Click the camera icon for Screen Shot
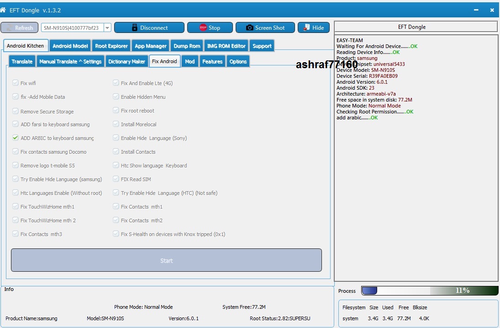 click(x=249, y=28)
